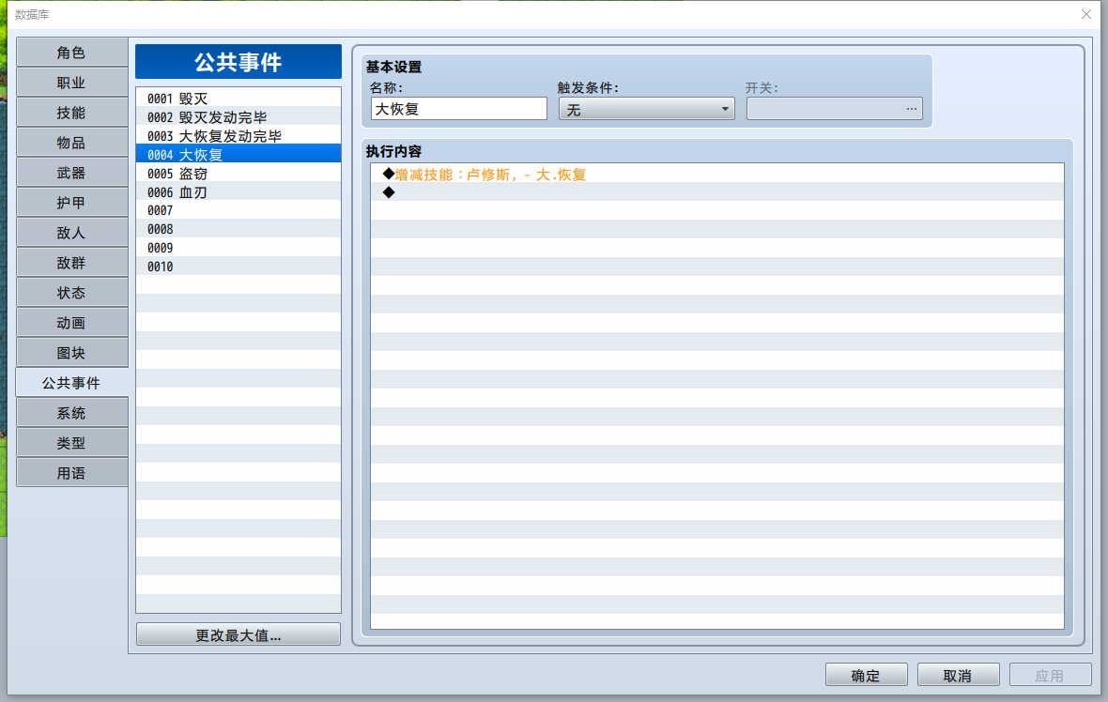This screenshot has width=1108, height=702.
Task: Click the disabled 开关 selector field
Action: [835, 109]
